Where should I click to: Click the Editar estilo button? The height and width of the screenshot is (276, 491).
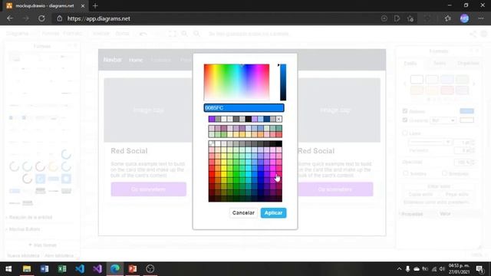click(x=439, y=186)
